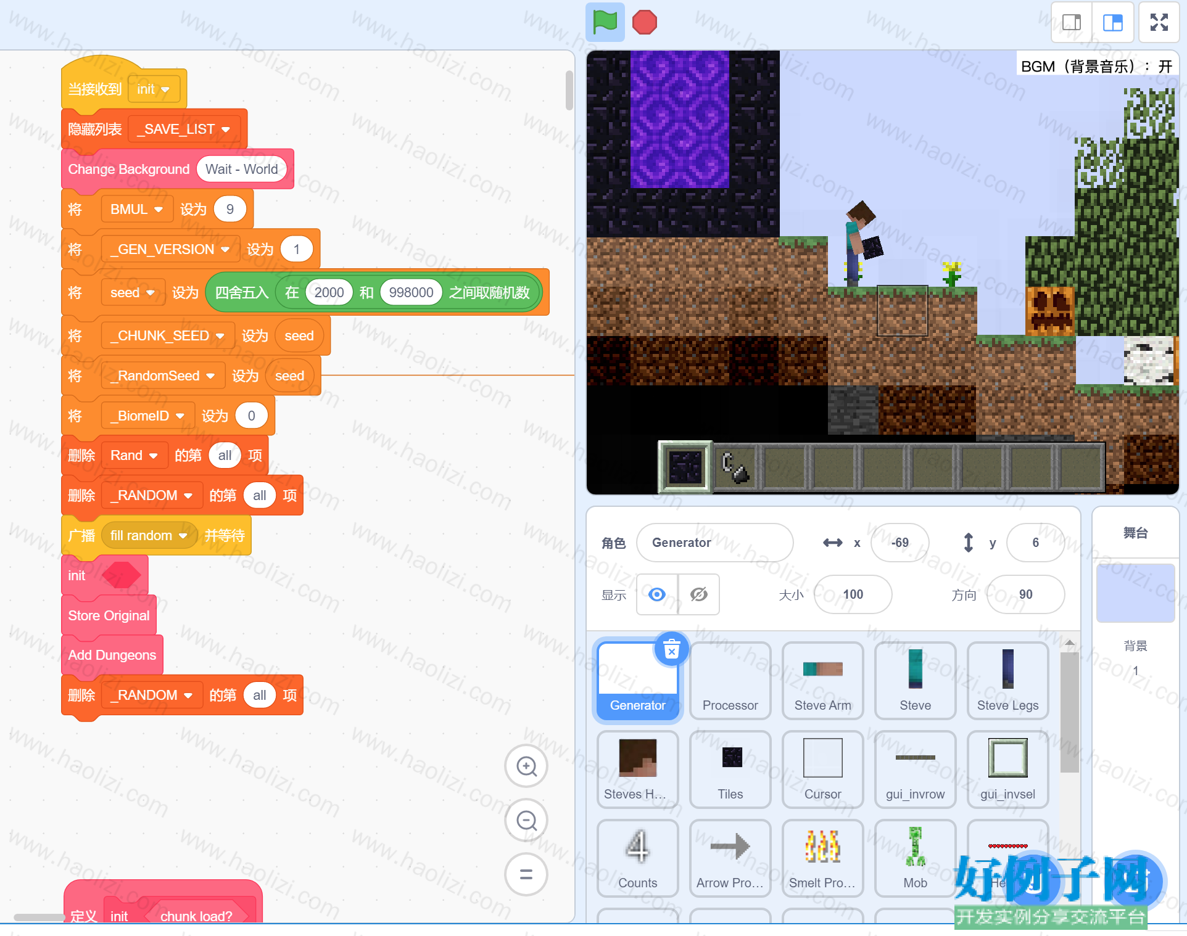
Task: Edit the sprite size value 100
Action: point(853,594)
